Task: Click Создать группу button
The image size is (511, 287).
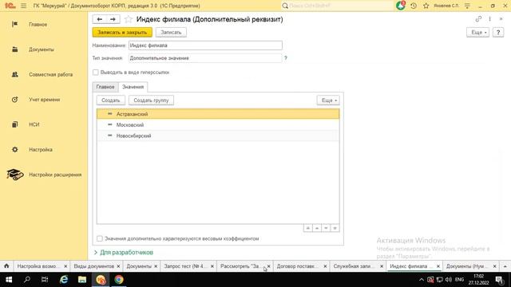Action: click(x=151, y=100)
